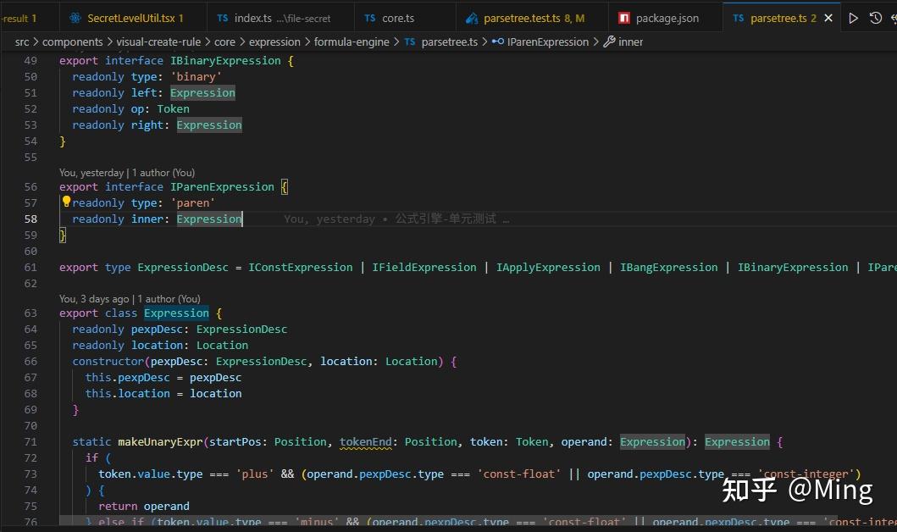Viewport: 897px width, 532px height.
Task: Click the npm icon on package.json tab
Action: [624, 18]
